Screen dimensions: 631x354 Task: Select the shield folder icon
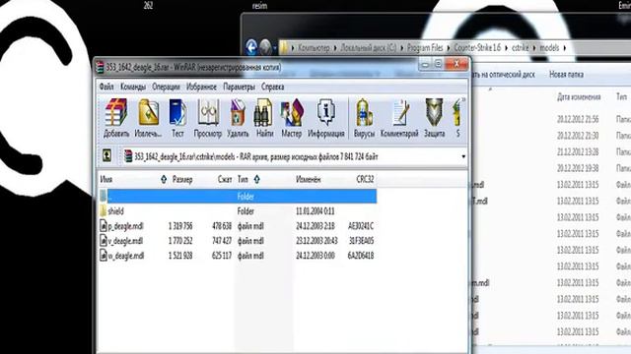pos(103,210)
